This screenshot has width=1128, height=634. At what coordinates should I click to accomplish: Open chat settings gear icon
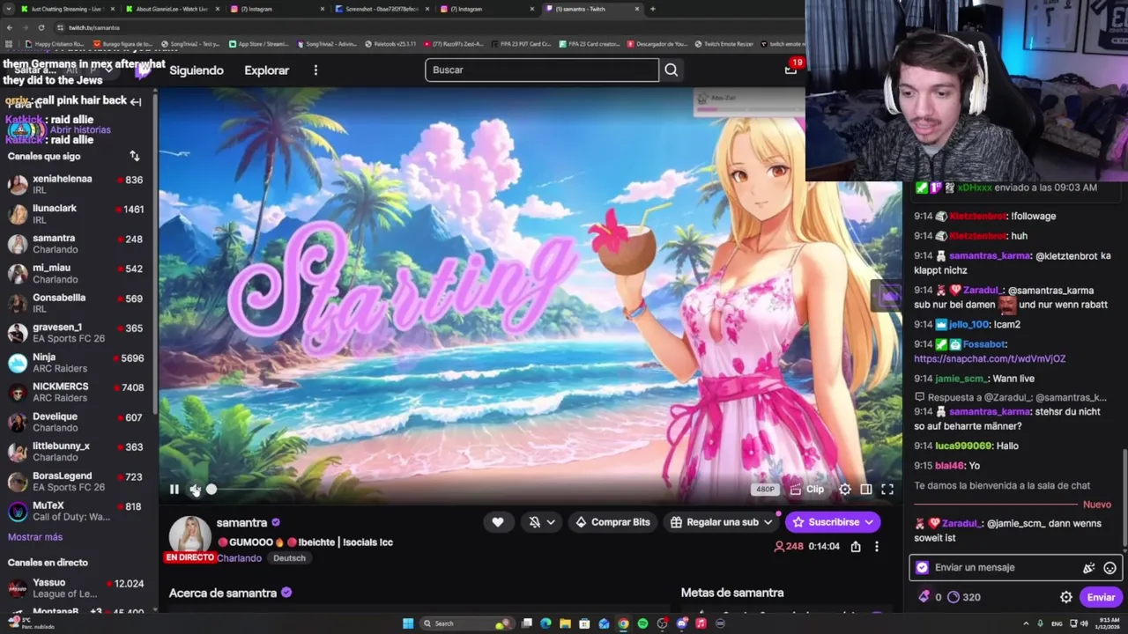point(1066,597)
